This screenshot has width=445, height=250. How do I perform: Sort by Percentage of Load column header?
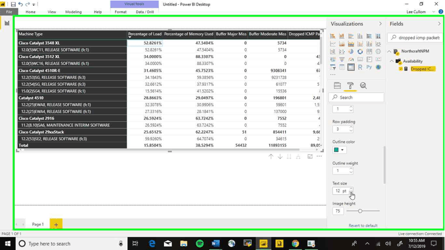[145, 34]
